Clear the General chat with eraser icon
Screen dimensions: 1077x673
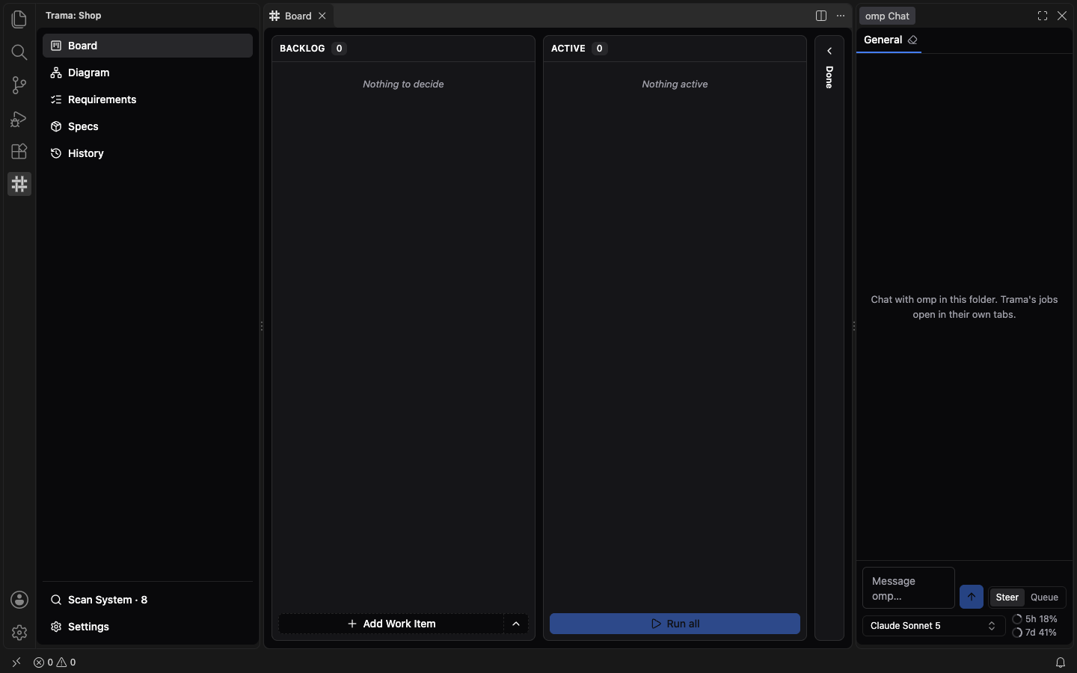(912, 40)
